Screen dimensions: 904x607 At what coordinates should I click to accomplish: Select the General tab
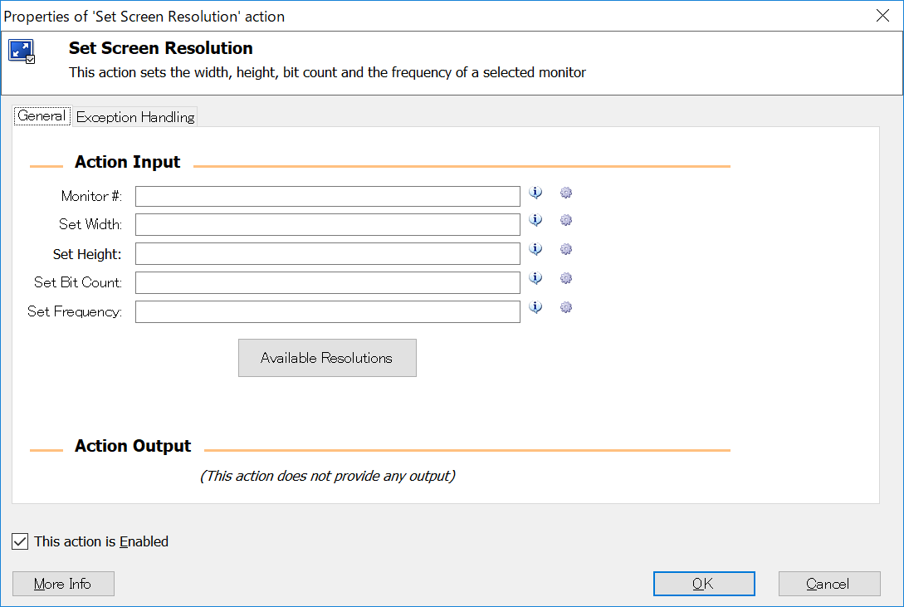coord(42,116)
